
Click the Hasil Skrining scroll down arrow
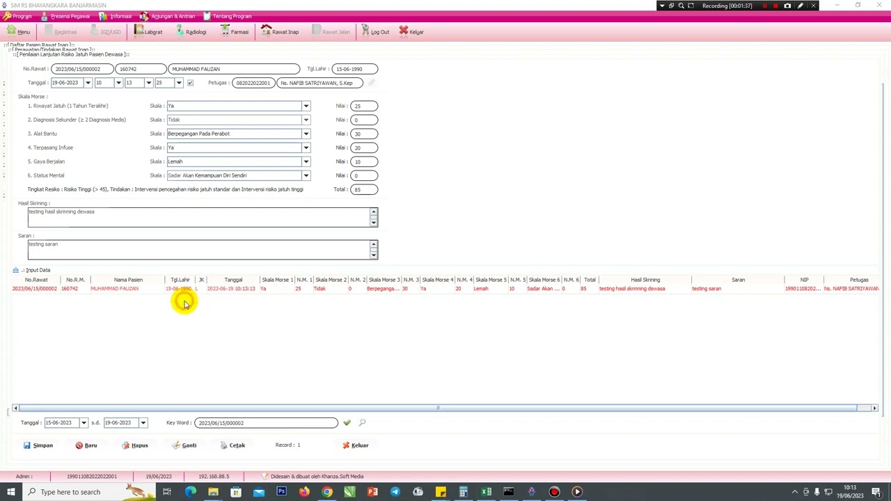pos(374,223)
